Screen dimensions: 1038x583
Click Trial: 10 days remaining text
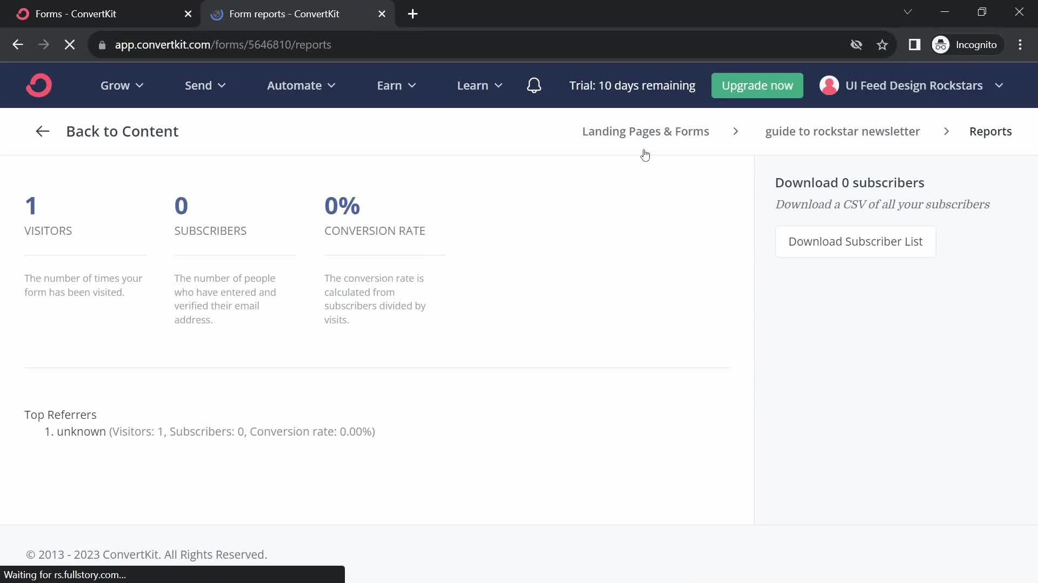coord(632,85)
